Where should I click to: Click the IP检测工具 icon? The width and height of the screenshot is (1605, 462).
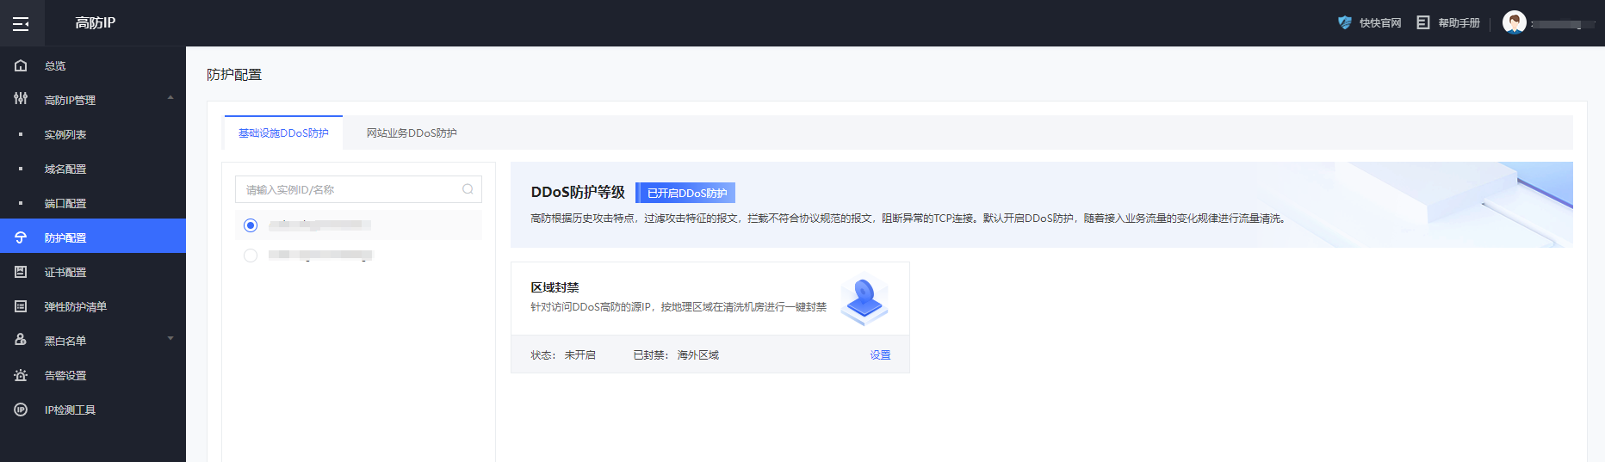coord(21,410)
